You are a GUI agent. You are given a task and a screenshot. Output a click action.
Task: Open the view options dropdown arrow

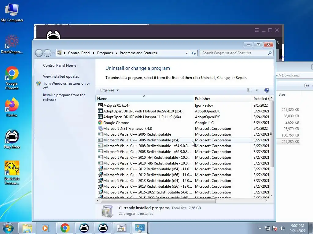coord(257,90)
